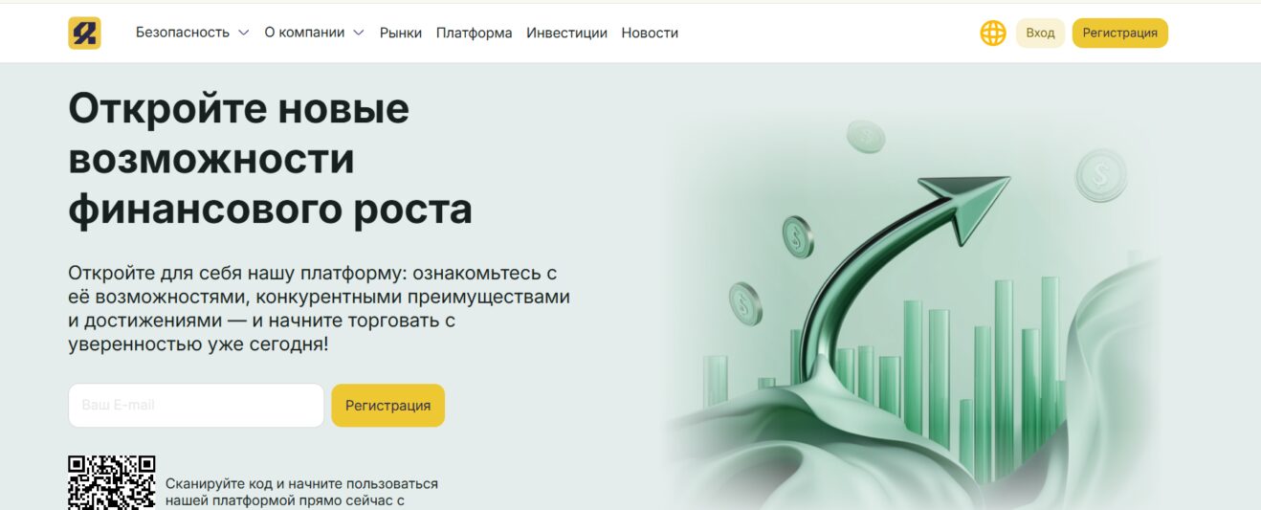Focus the Ваш E-mail input field

pyautogui.click(x=196, y=406)
